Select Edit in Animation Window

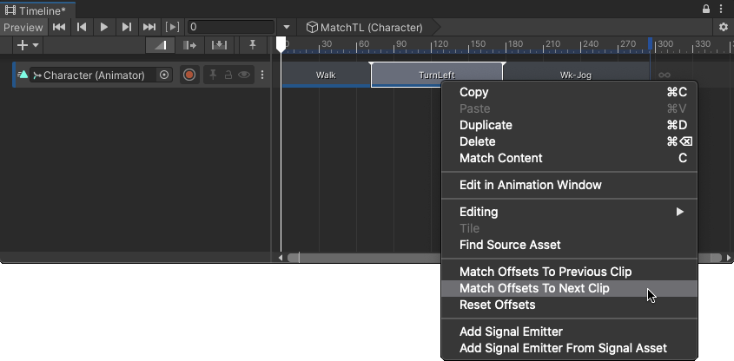(x=530, y=185)
